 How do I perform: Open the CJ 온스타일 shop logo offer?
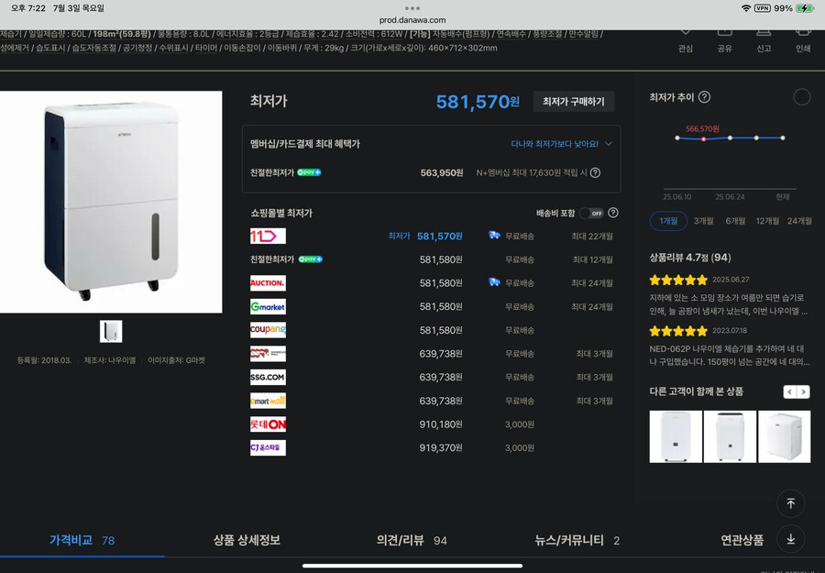coord(268,447)
